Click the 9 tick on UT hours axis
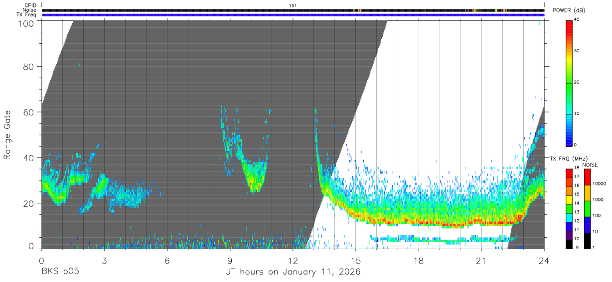This screenshot has width=612, height=282. 230,261
